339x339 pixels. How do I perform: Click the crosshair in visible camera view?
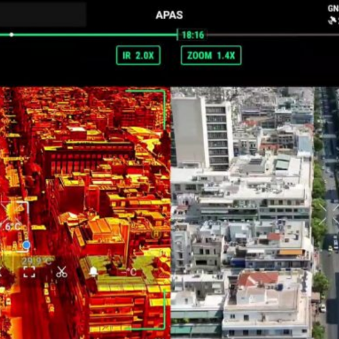coord(330,214)
